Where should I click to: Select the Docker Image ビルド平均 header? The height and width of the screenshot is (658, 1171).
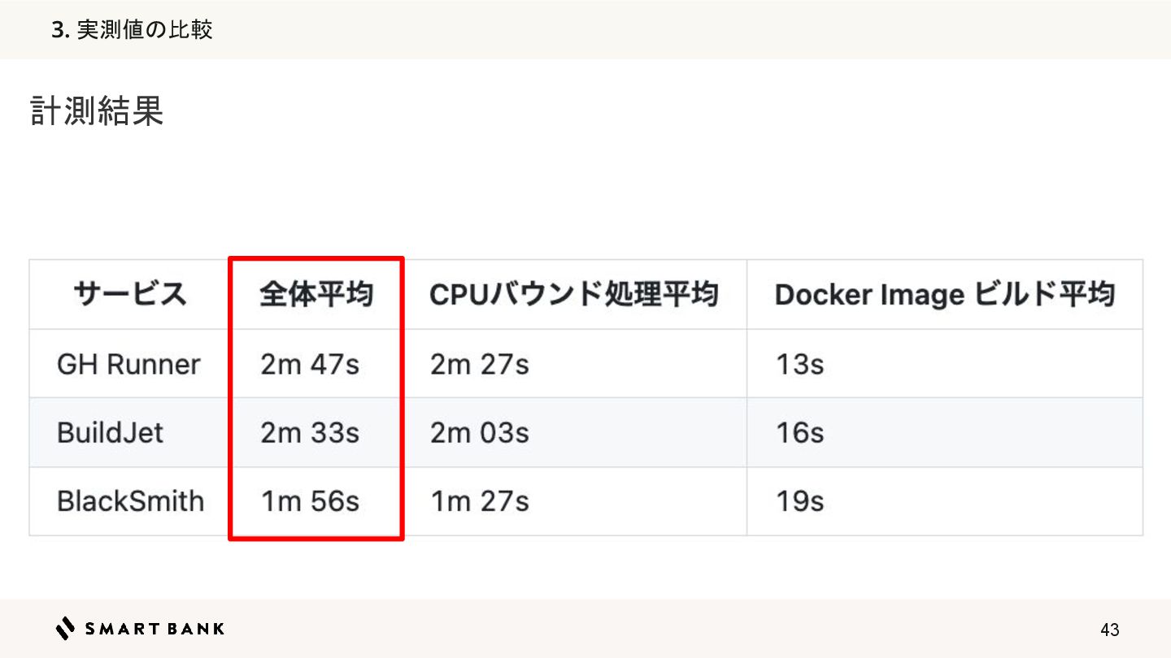coord(944,294)
